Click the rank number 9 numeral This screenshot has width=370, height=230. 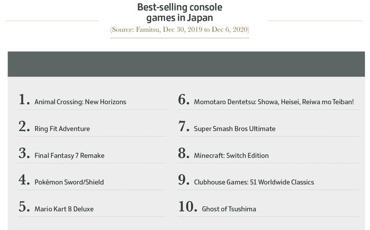click(184, 180)
